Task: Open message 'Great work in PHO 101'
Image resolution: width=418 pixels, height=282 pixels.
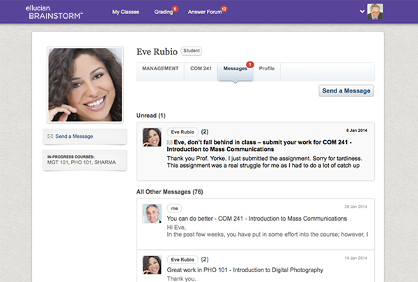Action: coord(245,270)
